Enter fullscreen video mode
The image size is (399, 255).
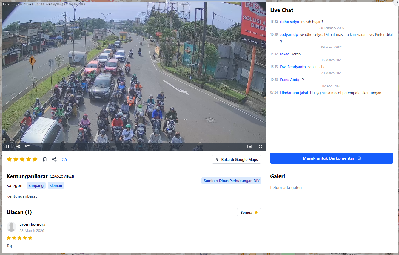260,146
